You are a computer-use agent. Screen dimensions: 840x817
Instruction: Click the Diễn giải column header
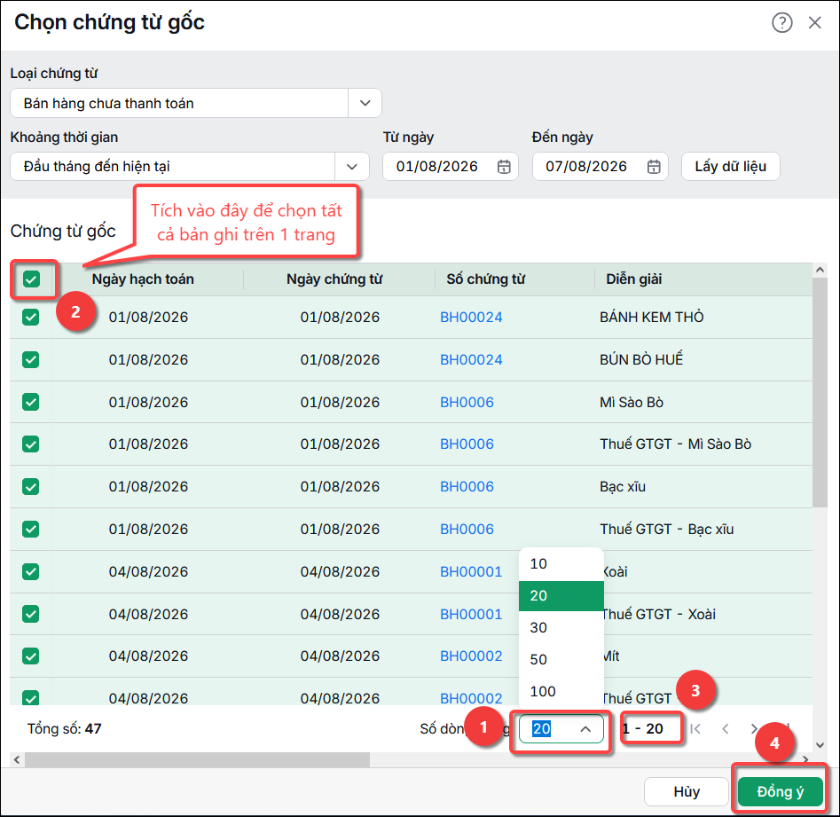click(x=633, y=279)
